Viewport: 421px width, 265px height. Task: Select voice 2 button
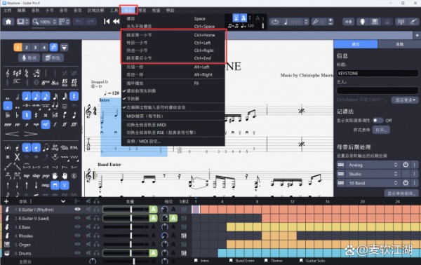click(27, 48)
